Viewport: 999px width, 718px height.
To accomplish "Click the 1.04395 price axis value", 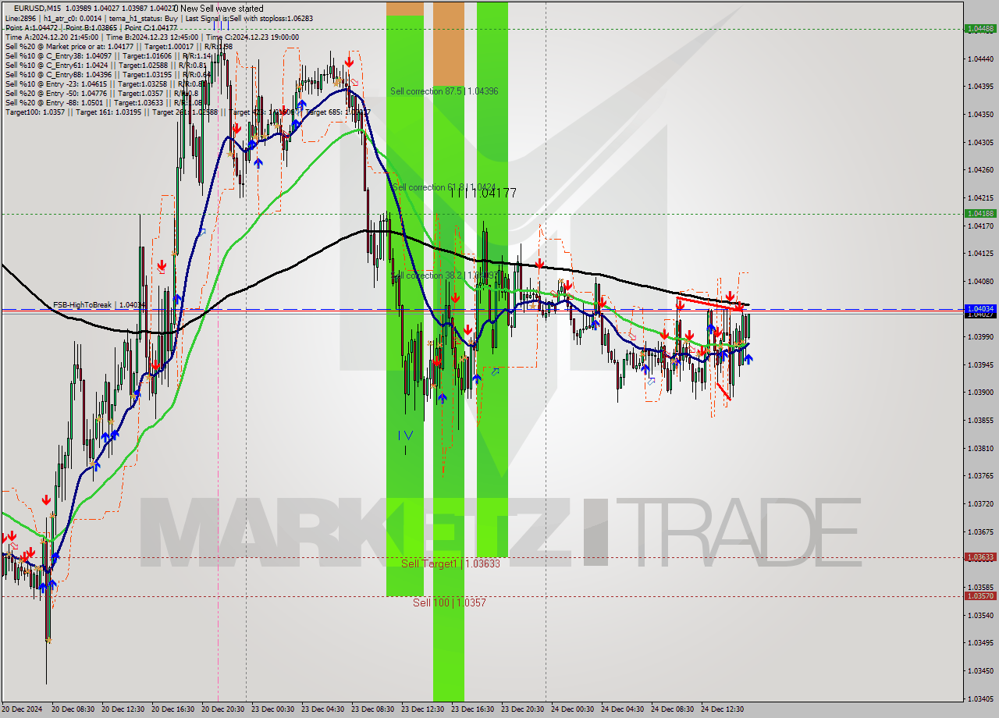I will (x=980, y=86).
